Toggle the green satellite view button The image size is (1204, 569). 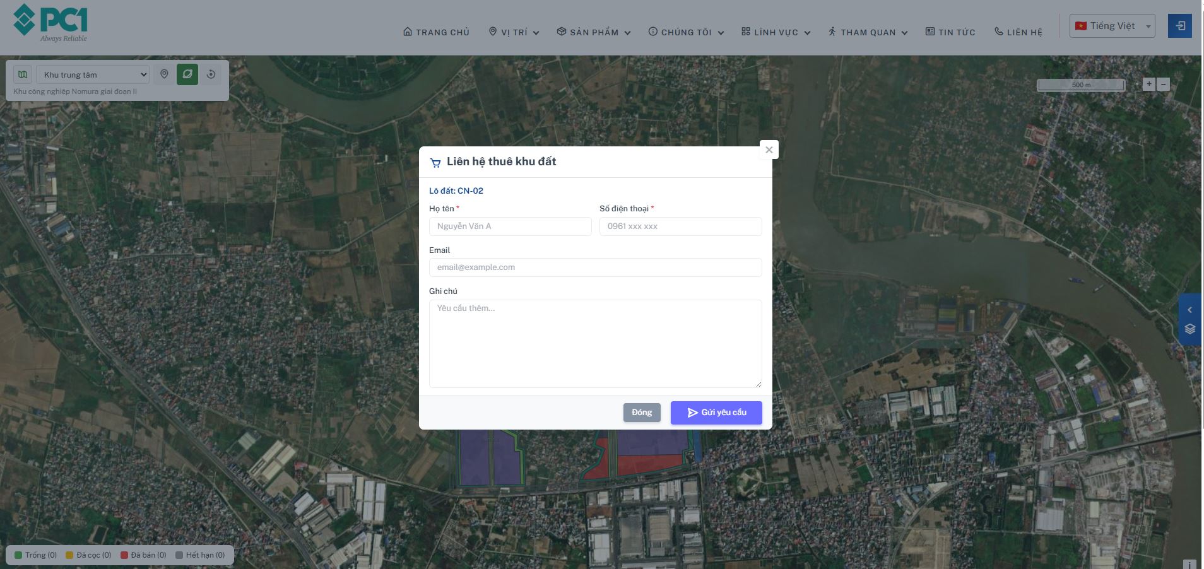(187, 74)
